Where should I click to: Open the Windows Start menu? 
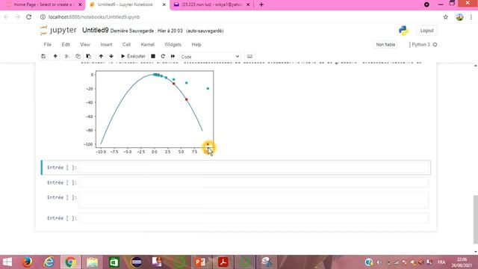(7, 262)
